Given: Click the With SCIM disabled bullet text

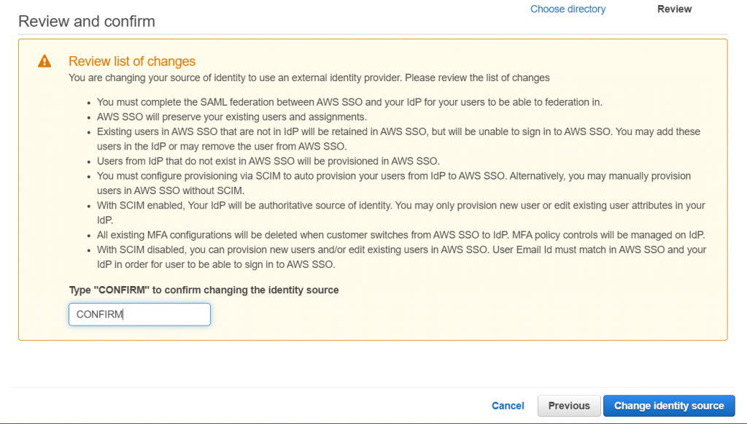Looking at the screenshot, I should [x=401, y=257].
